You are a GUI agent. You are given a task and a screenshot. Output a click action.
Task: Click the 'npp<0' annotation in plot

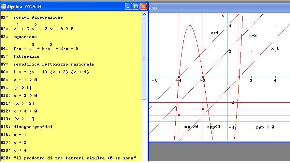coord(214,127)
